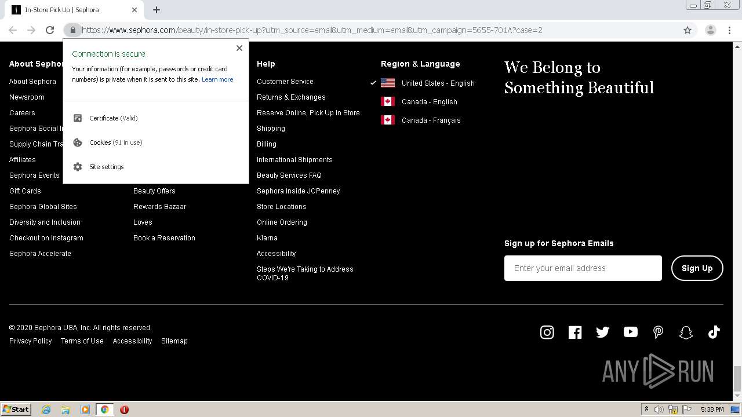Screen dimensions: 742x417
Task: Open Chrome's three-dot menu
Action: click(729, 30)
